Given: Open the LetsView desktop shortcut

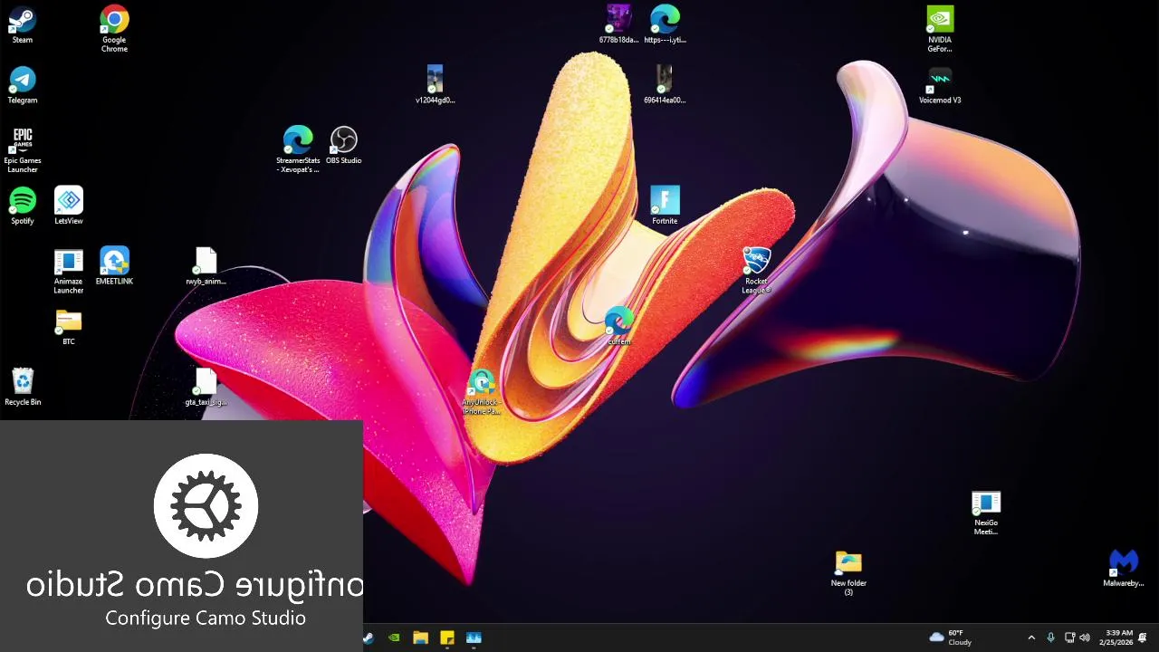Looking at the screenshot, I should point(69,206).
